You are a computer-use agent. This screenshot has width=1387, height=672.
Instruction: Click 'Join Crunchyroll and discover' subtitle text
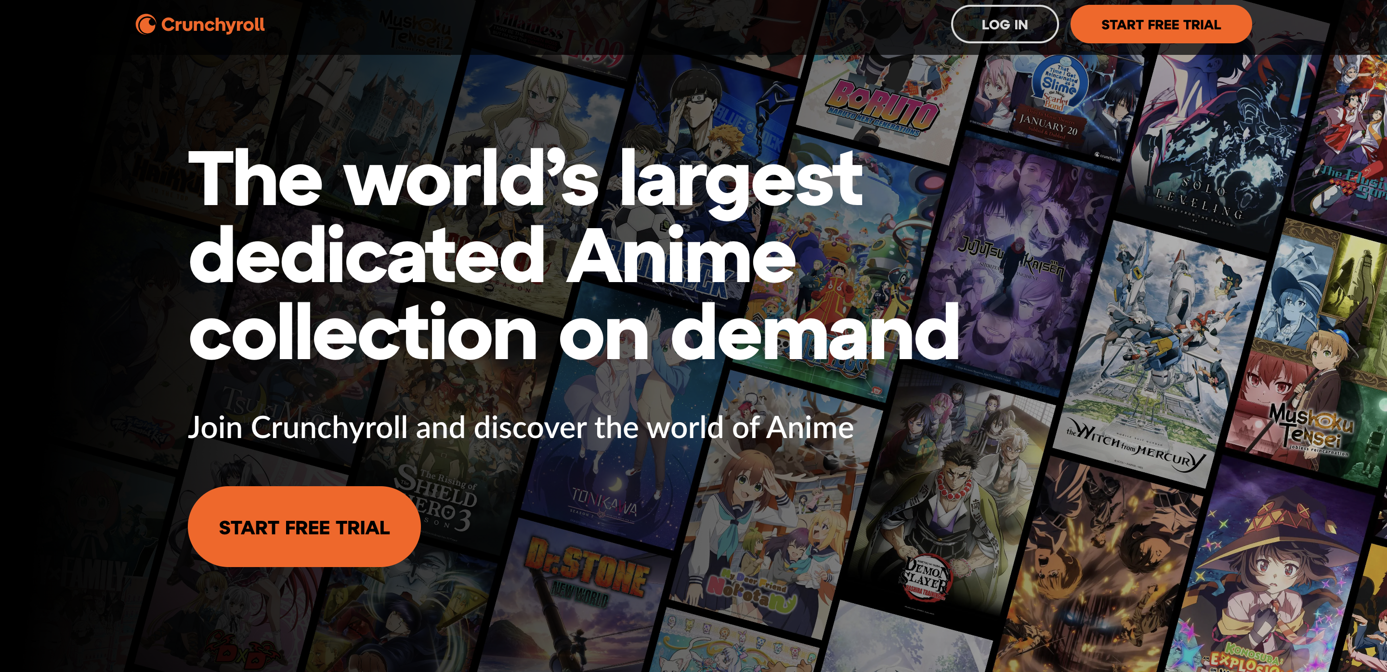tap(521, 428)
